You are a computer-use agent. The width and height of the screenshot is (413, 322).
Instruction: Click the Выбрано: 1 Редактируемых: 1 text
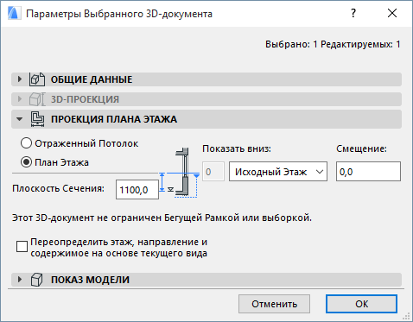[x=333, y=44]
